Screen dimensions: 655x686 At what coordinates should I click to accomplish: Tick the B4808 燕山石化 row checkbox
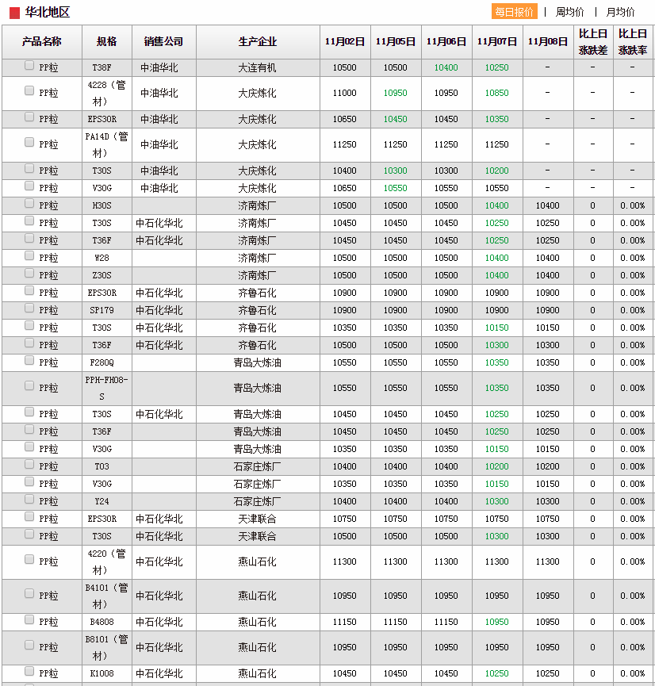(29, 619)
